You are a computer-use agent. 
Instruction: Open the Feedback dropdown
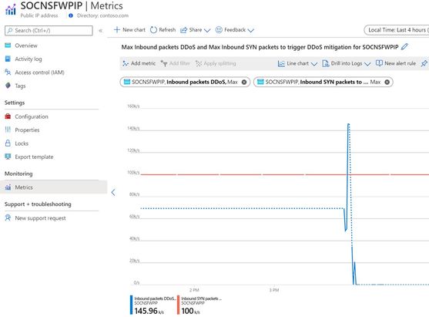coord(235,30)
